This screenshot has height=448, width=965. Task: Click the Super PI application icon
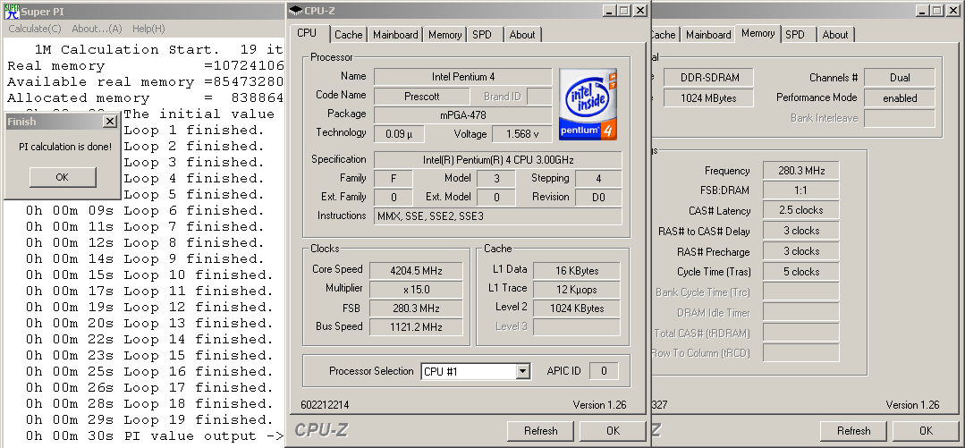coord(12,11)
